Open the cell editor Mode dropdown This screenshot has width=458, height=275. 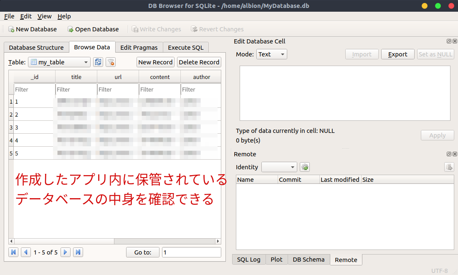(271, 54)
